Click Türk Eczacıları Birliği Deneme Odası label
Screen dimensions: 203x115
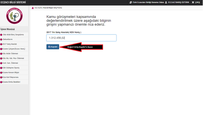pos(148,2)
